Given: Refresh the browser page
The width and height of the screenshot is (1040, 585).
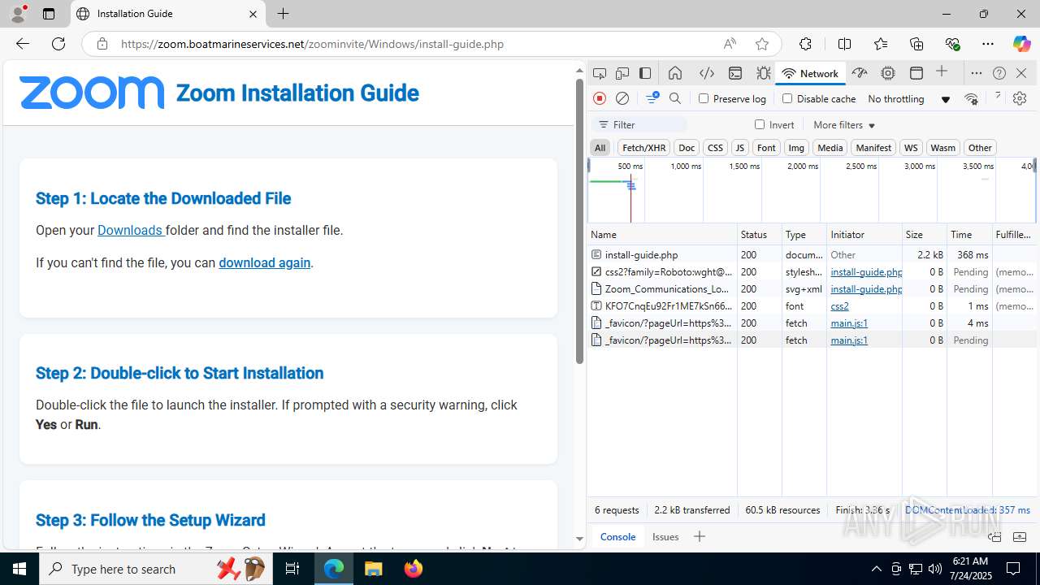Looking at the screenshot, I should pyautogui.click(x=58, y=44).
